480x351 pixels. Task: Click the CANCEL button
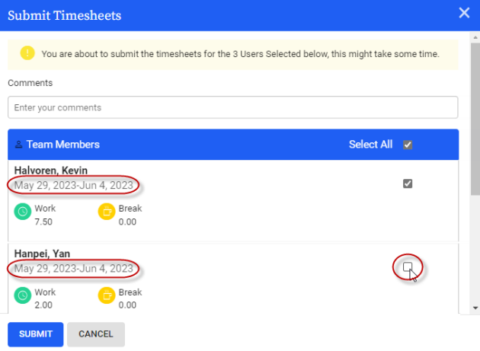point(96,334)
